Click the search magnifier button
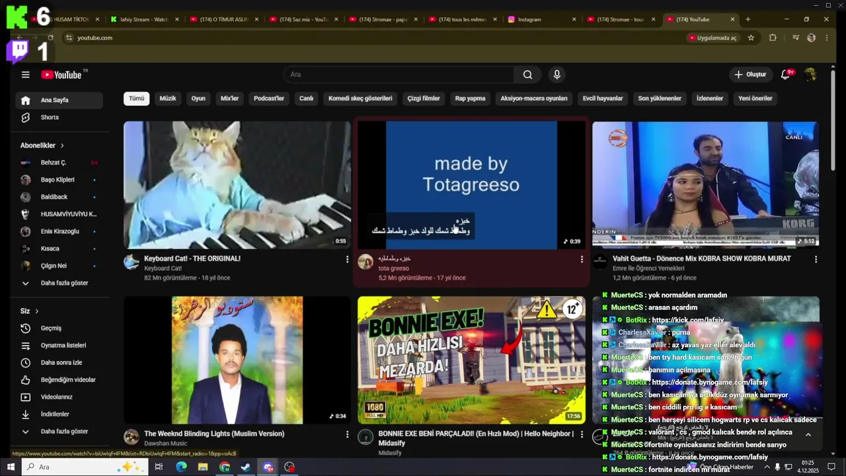 [527, 75]
